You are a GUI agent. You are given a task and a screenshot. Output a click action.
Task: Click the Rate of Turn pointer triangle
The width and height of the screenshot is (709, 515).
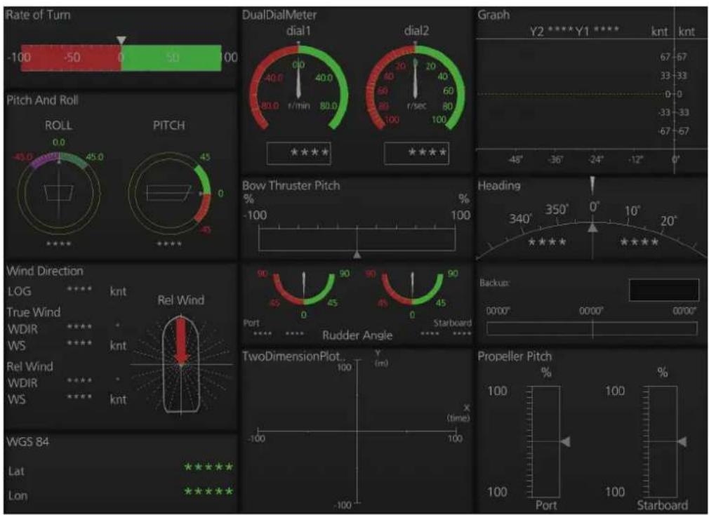(121, 41)
